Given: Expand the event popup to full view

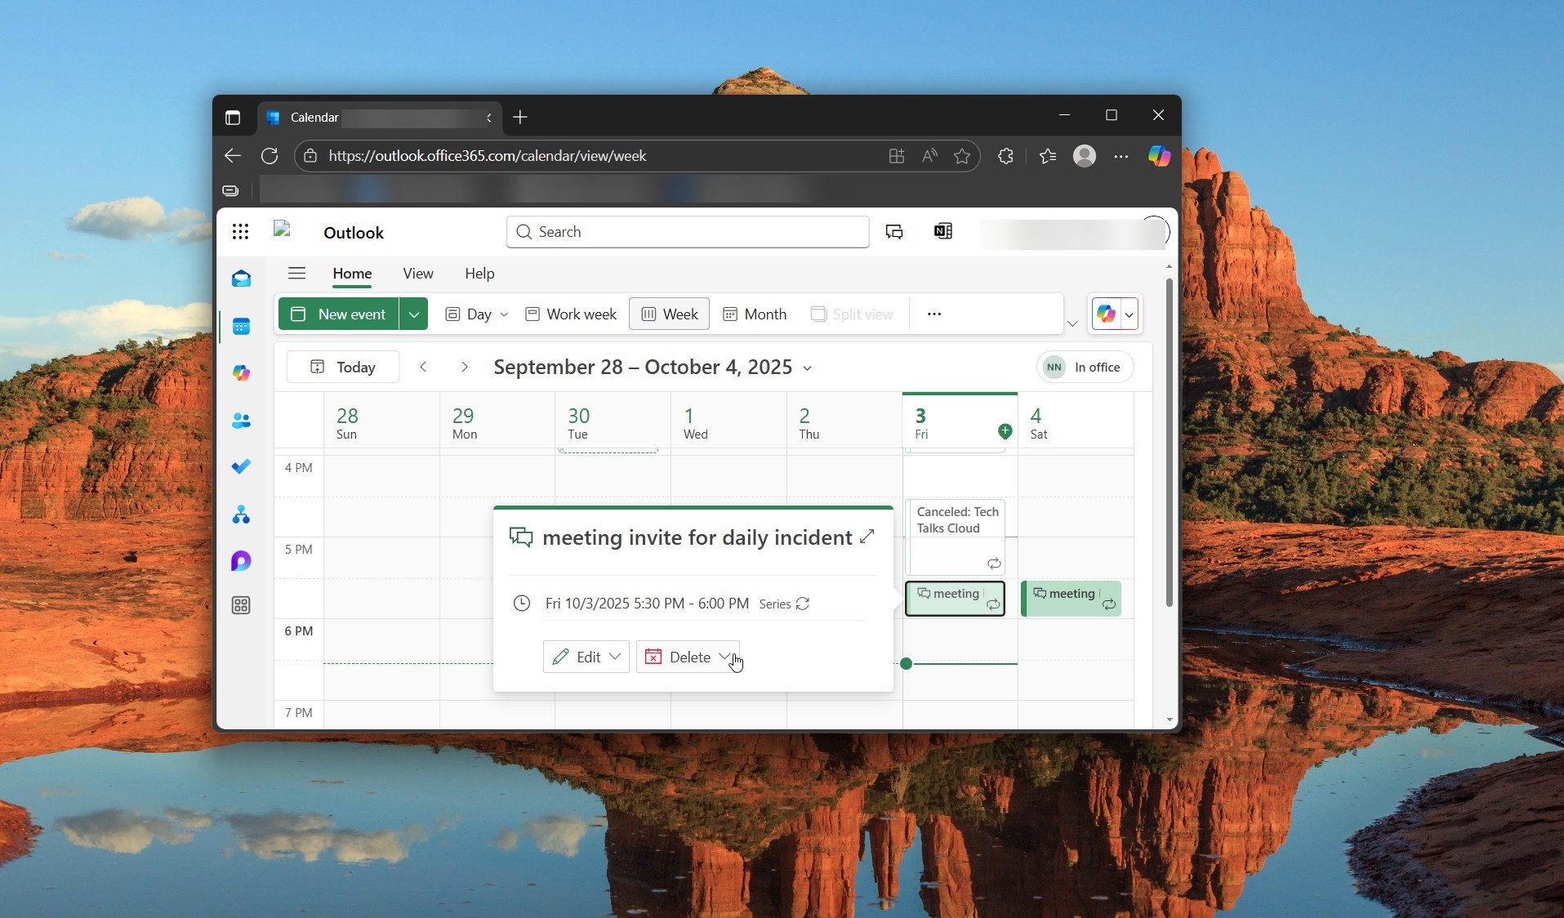Looking at the screenshot, I should click(x=867, y=537).
